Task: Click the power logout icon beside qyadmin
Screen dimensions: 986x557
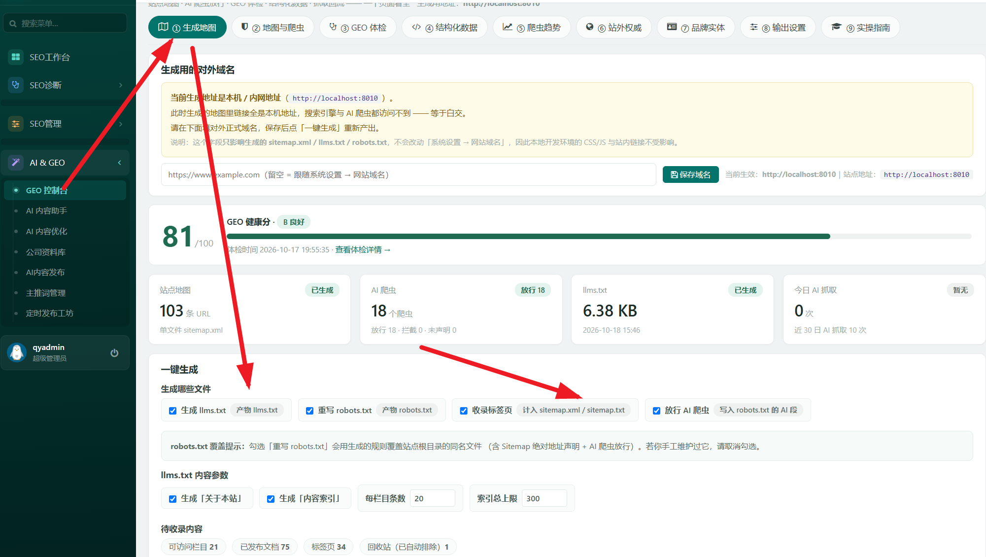Action: click(114, 352)
